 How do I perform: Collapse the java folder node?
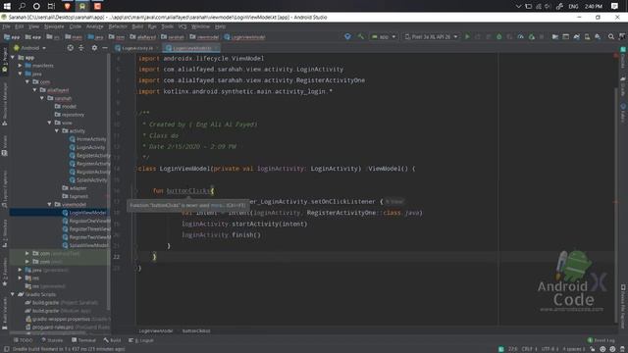tap(20, 74)
